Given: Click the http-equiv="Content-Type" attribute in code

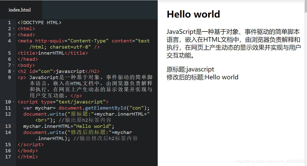Looking at the screenshot, I should [x=72, y=41].
